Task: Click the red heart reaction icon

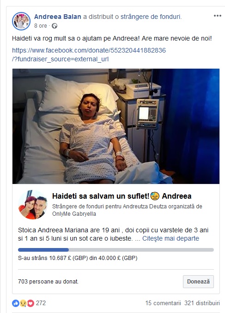Action: pyautogui.click(x=30, y=303)
